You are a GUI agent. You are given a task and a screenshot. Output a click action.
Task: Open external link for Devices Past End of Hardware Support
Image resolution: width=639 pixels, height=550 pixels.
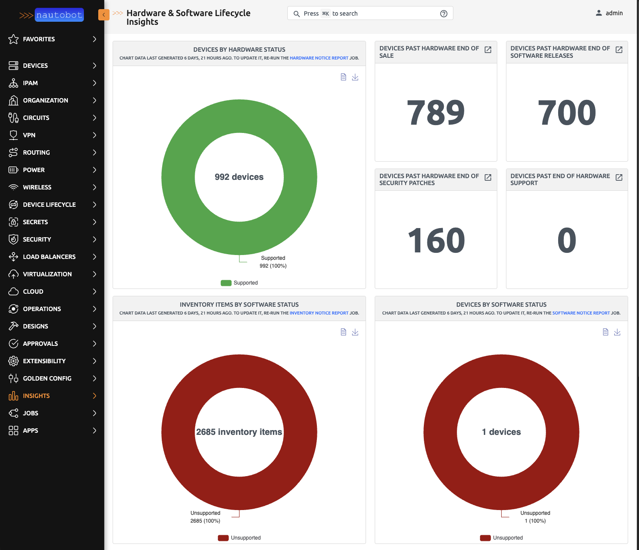click(619, 177)
